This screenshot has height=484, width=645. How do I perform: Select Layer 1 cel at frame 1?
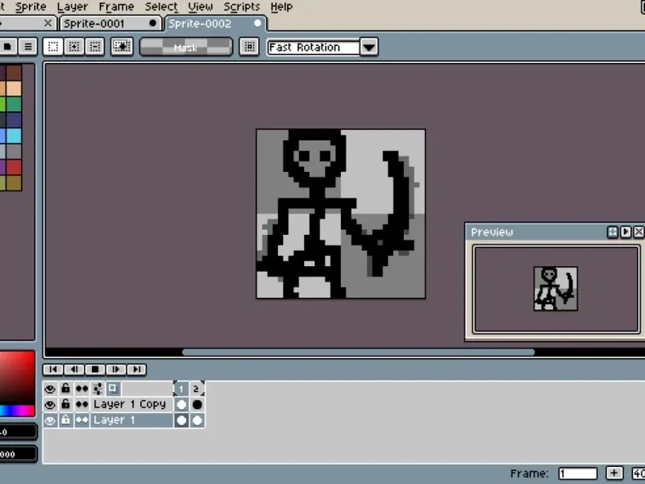click(x=181, y=420)
